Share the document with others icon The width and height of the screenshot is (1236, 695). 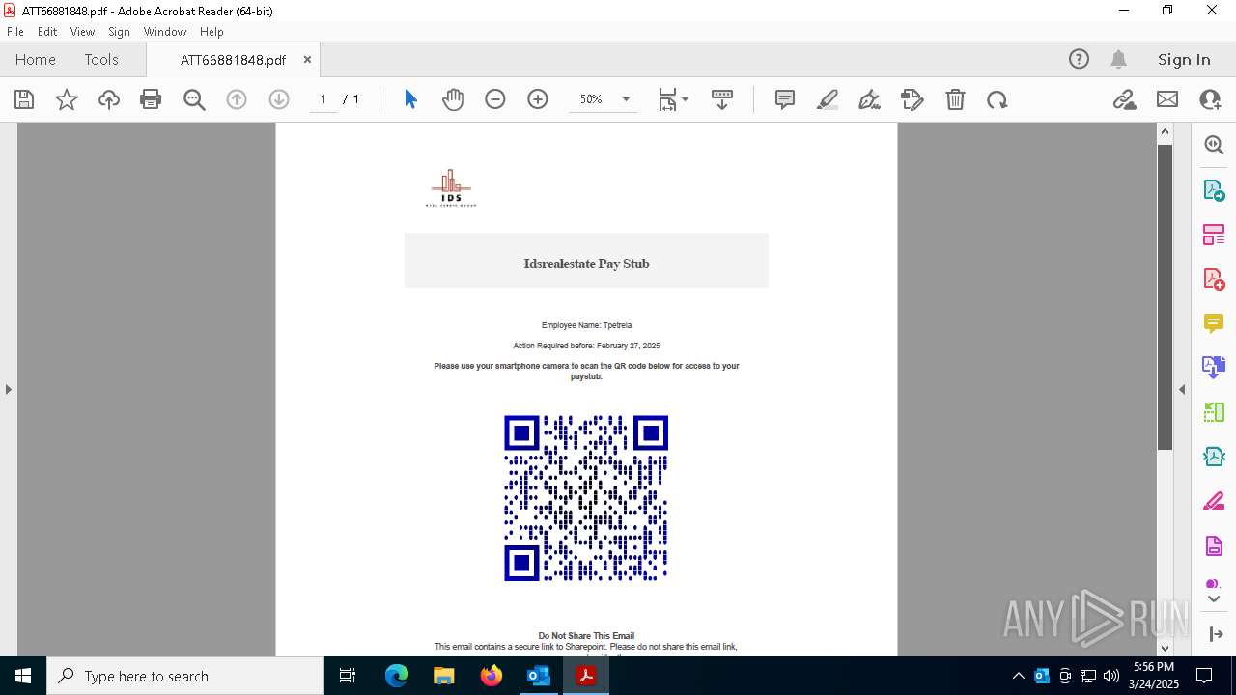(x=1210, y=99)
